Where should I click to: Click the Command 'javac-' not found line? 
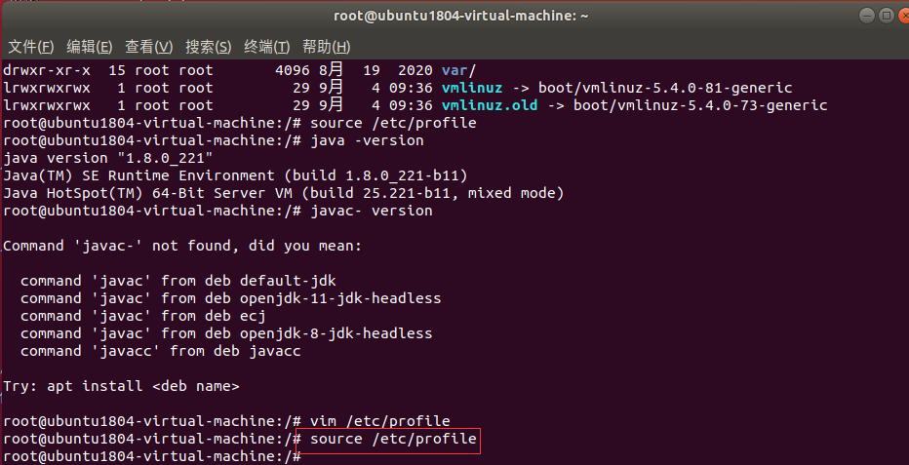point(182,246)
